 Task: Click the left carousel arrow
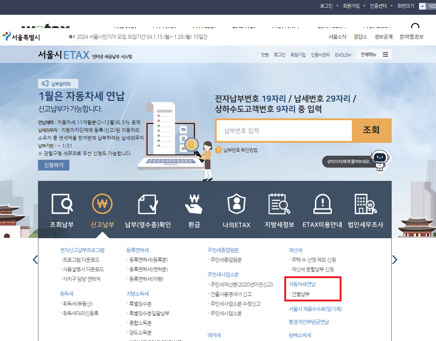pyautogui.click(x=35, y=260)
